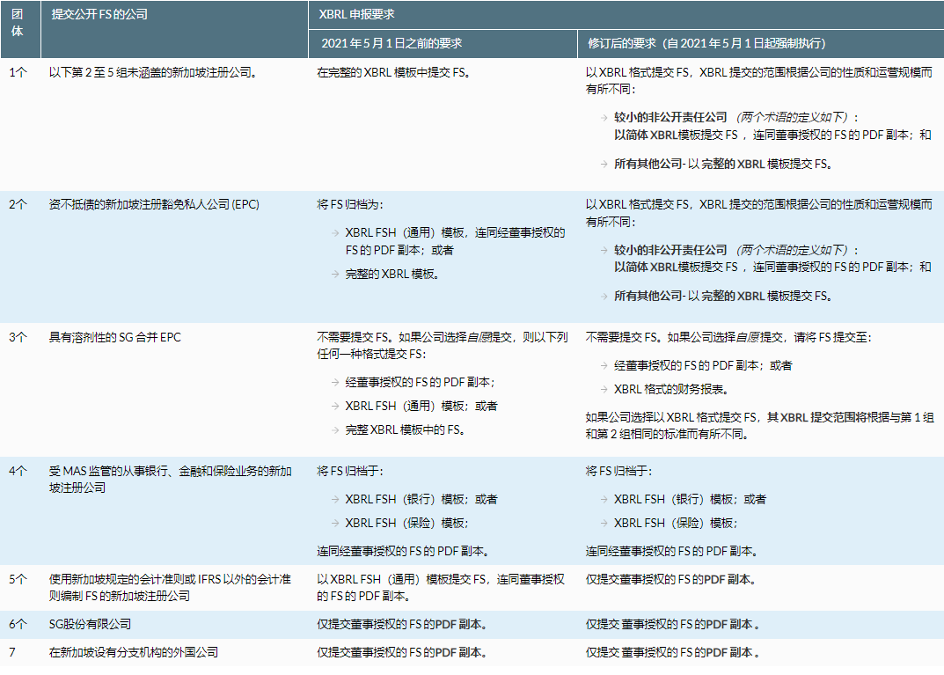Image resolution: width=944 pixels, height=675 pixels.
Task: Click arrow before '较小的非公开责任公司' in row 2个
Action: click(604, 250)
